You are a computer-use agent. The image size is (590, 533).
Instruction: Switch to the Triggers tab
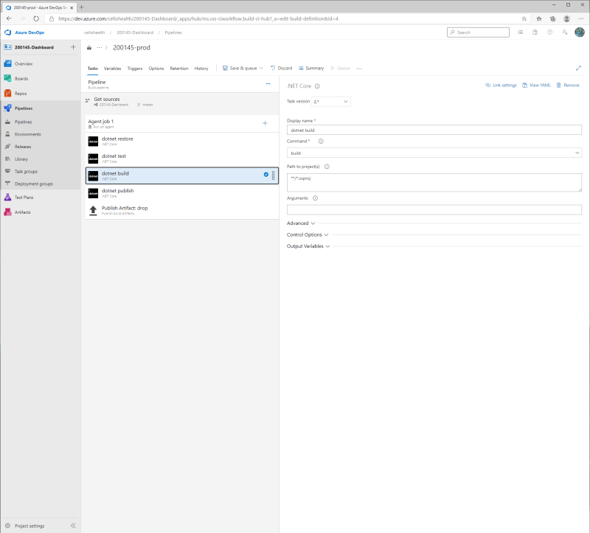pos(135,69)
